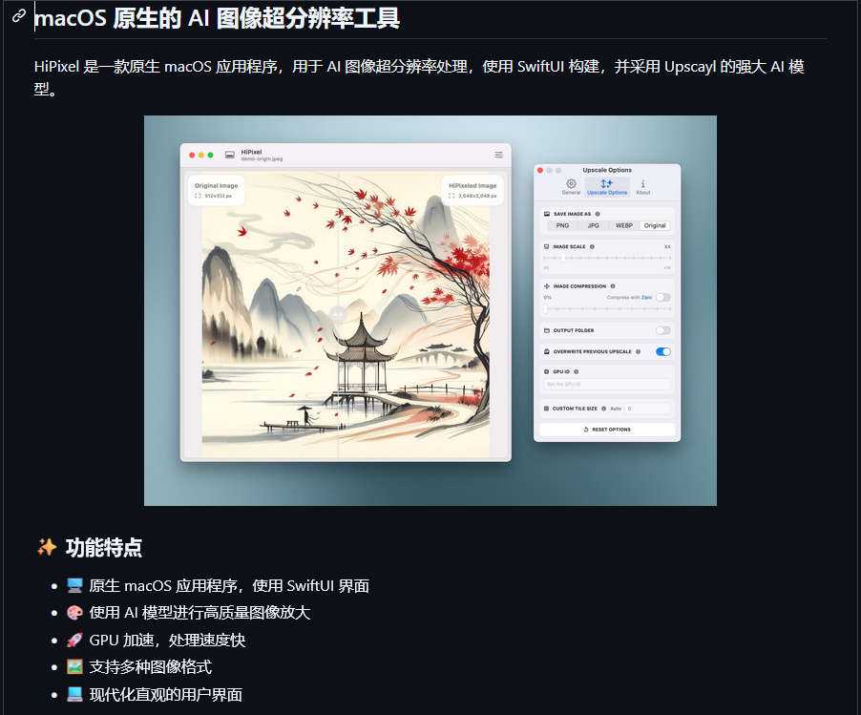The width and height of the screenshot is (861, 715).
Task: Choose PNG as save format
Action: click(562, 225)
